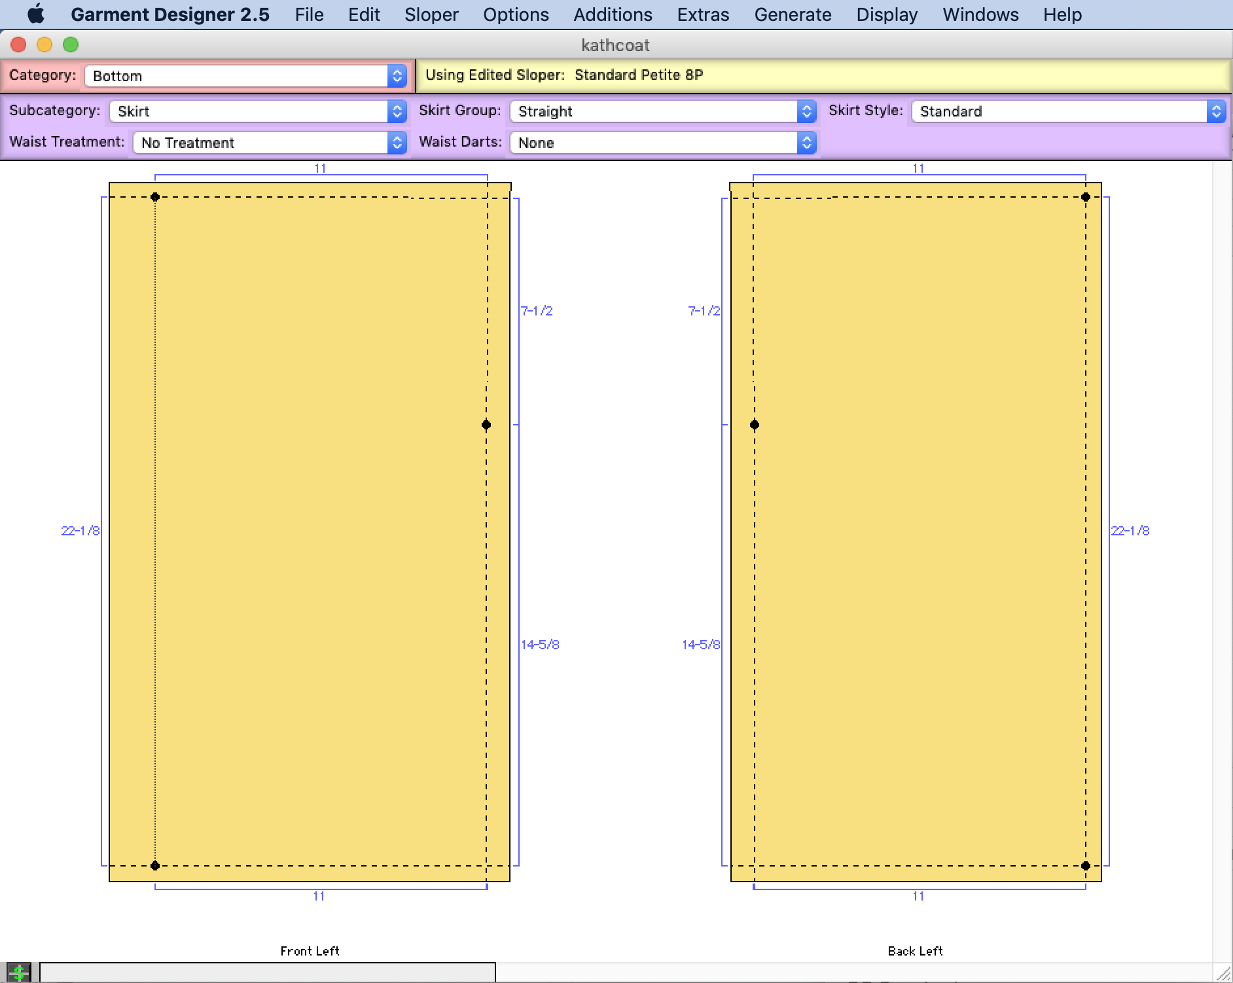Viewport: 1233px width, 983px height.
Task: Click the green dollar icon in status bar
Action: tap(18, 973)
